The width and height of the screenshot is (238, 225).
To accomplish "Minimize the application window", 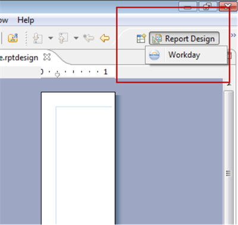I will point(187,7).
